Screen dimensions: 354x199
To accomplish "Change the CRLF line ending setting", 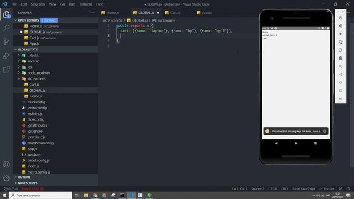I will (284, 188).
